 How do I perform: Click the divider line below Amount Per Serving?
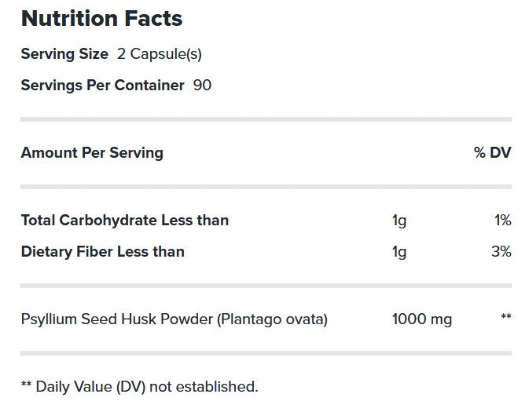point(266,187)
